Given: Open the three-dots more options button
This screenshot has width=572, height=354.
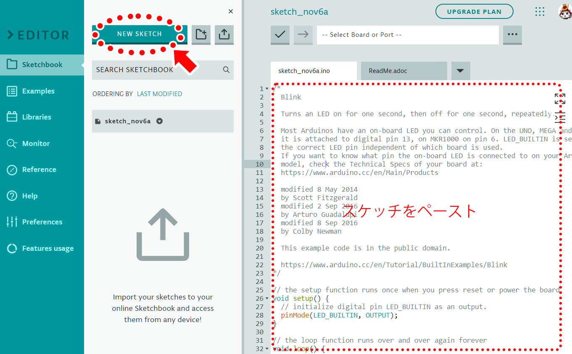Looking at the screenshot, I should pyautogui.click(x=512, y=35).
